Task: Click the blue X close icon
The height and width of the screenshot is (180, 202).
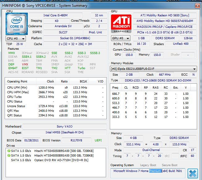Action: tap(193, 173)
